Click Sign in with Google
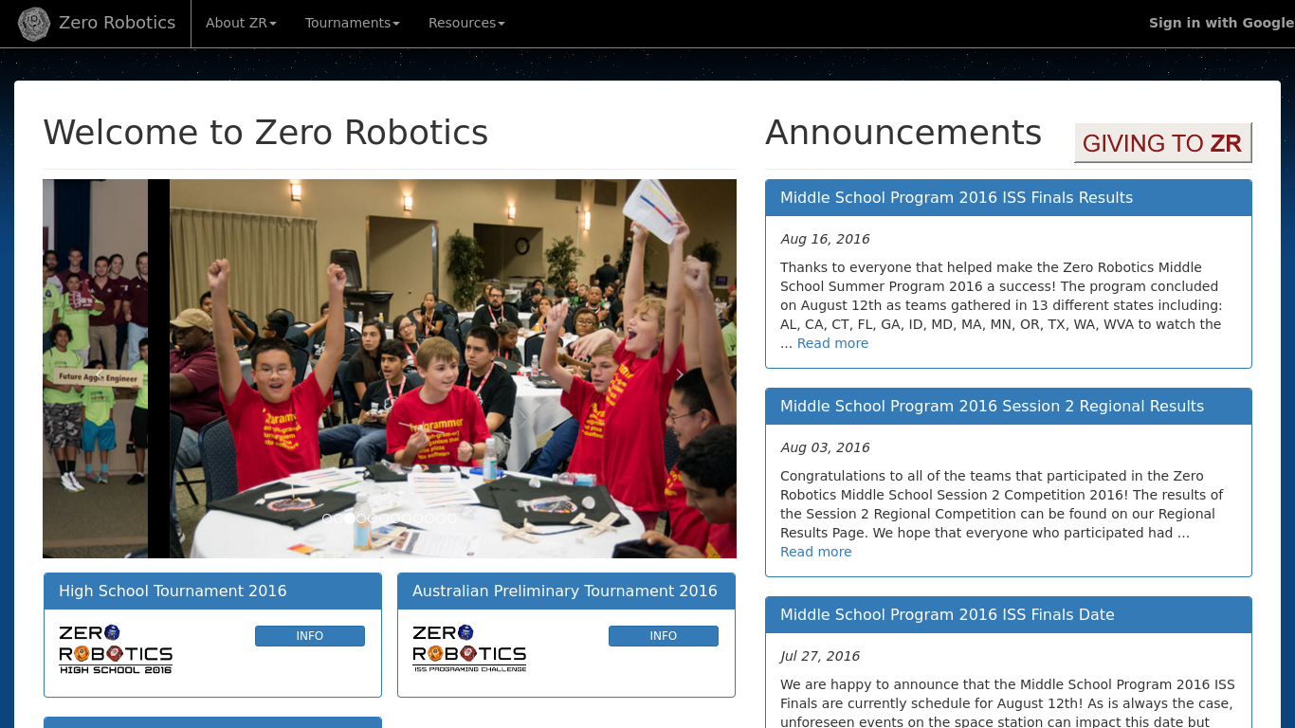 (1220, 23)
